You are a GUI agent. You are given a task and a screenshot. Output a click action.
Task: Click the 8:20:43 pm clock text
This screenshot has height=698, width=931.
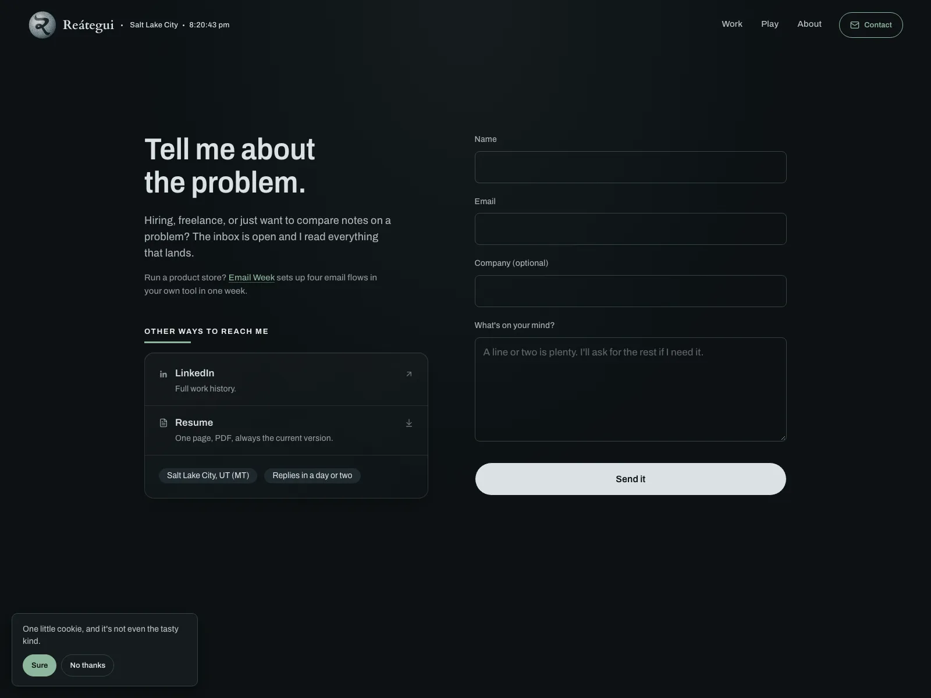coord(209,25)
